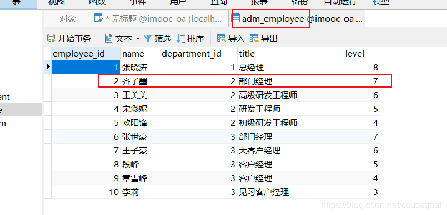Image resolution: width=447 pixels, height=215 pixels.
Task: Select the cell with name 宋彩妮
Action: pos(140,109)
